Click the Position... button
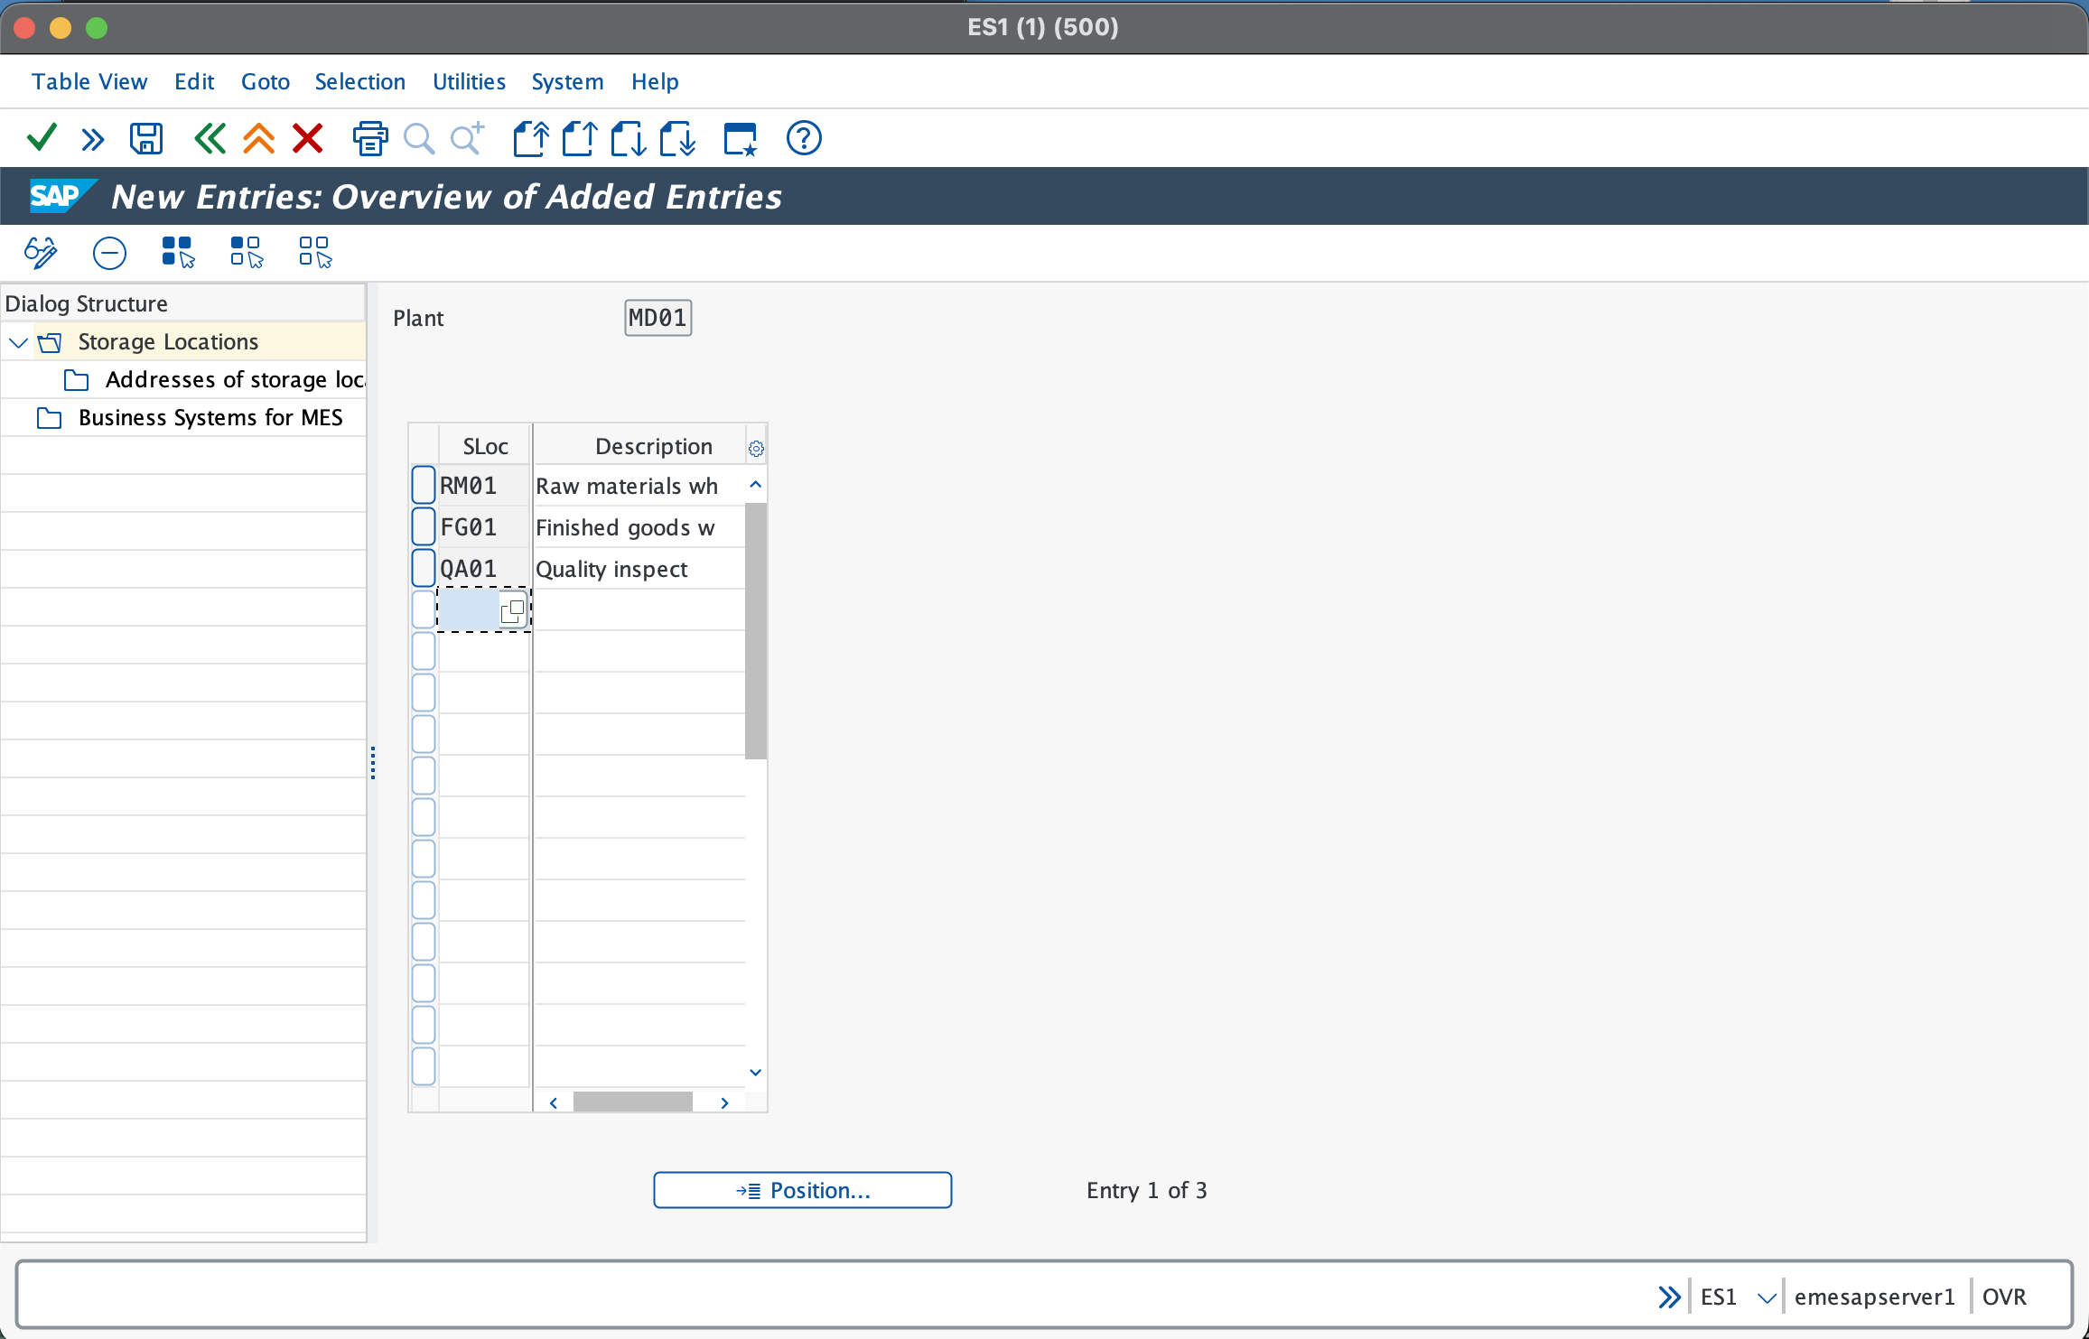Viewport: 2089px width, 1339px height. (803, 1190)
